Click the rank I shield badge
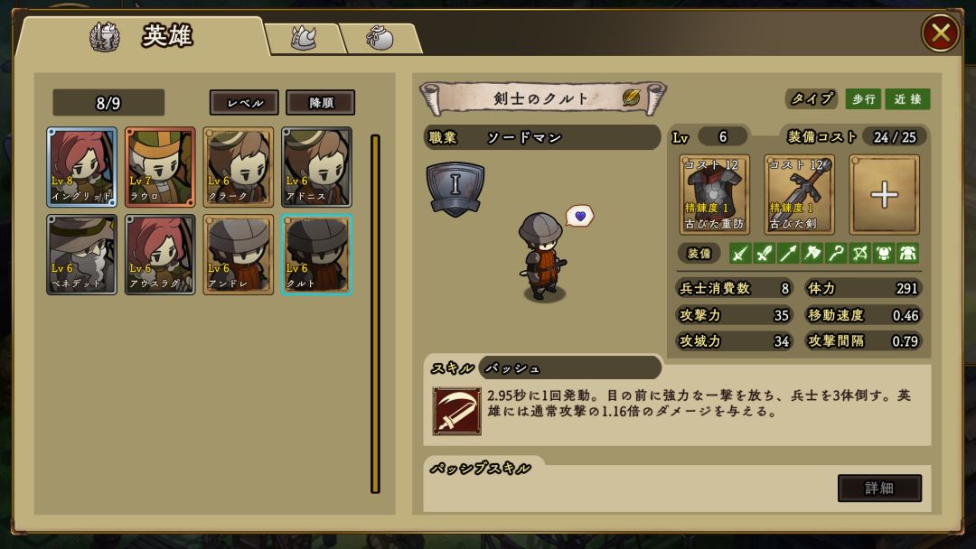 pyautogui.click(x=455, y=189)
